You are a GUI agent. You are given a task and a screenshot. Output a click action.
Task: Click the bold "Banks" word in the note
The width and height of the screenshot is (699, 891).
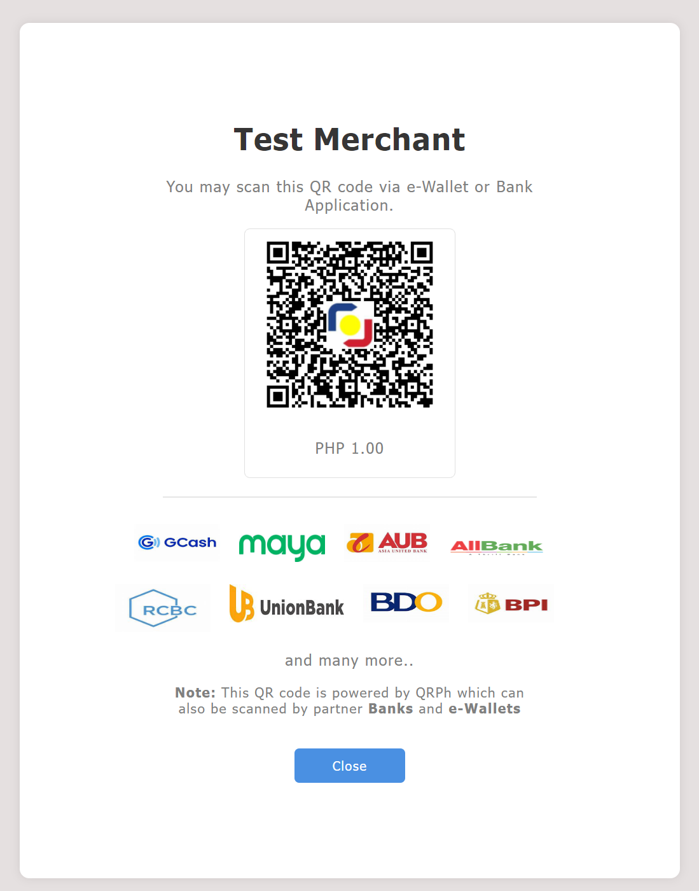point(391,709)
